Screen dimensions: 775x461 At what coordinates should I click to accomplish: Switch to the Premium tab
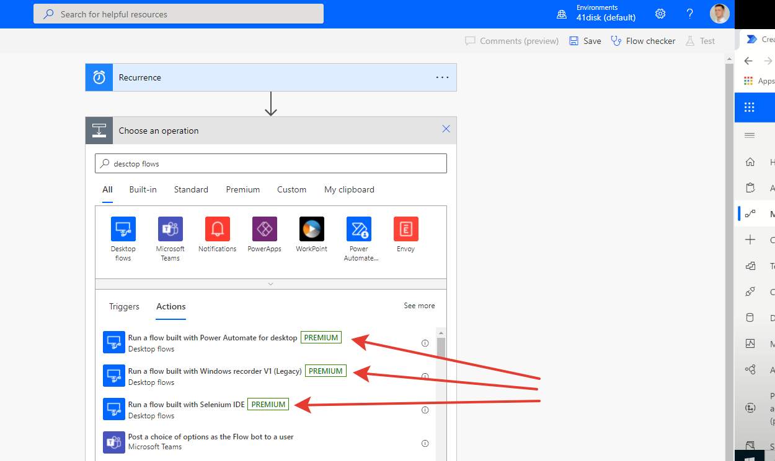(x=243, y=189)
